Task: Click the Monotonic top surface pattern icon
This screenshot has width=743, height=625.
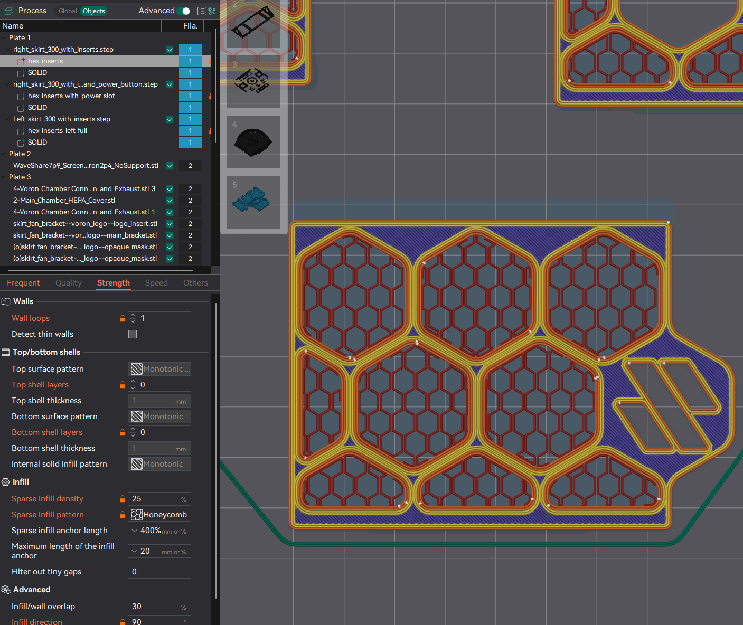Action: pos(137,368)
